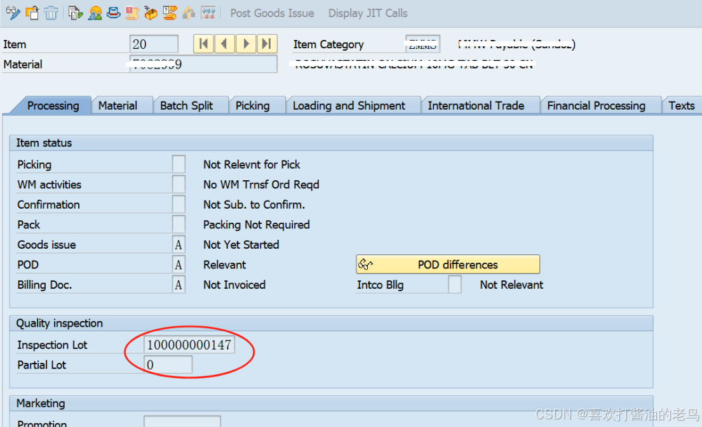
Task: Click the Delete (trash can) toolbar icon
Action: coord(51,12)
